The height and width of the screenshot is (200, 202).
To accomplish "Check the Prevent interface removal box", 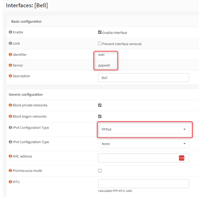I will [100, 43].
